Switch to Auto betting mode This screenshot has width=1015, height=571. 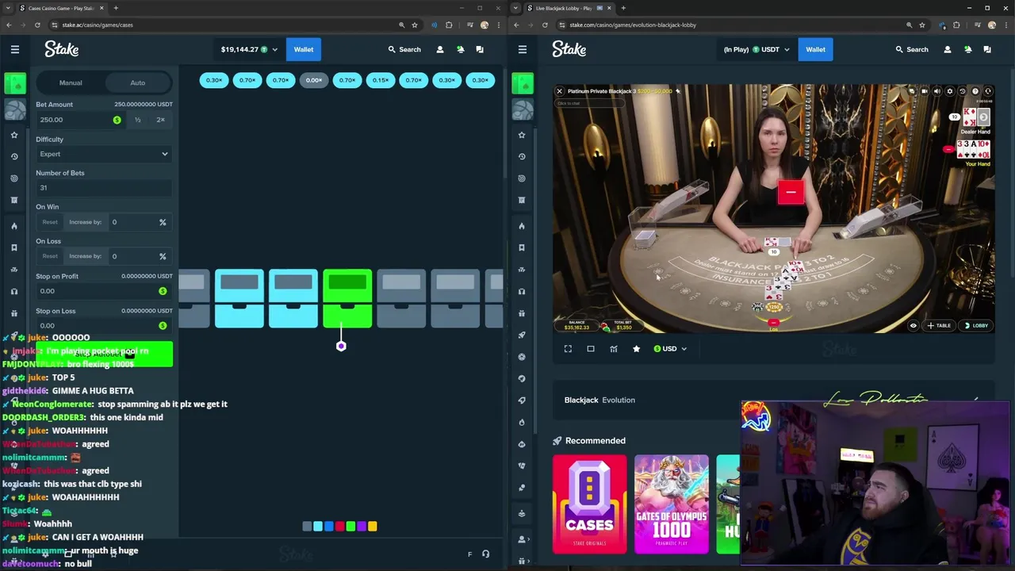tap(138, 82)
